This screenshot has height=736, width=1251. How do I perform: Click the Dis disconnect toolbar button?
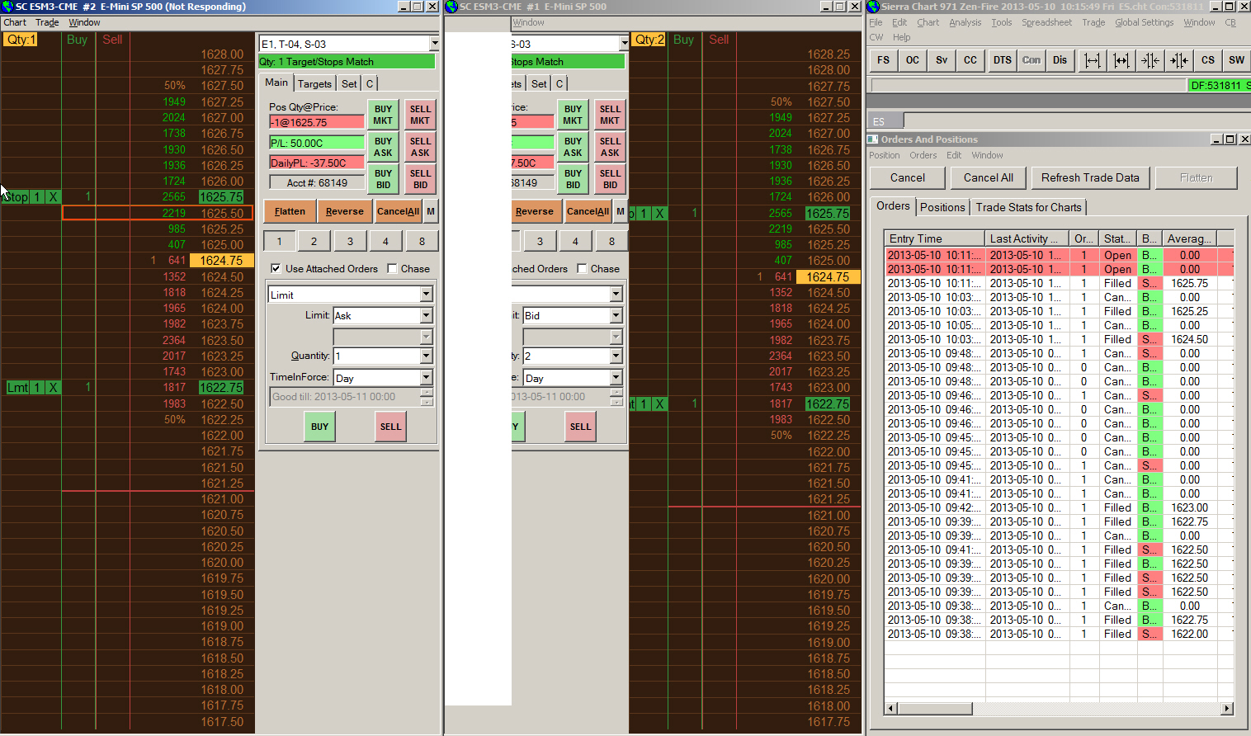(x=1060, y=60)
